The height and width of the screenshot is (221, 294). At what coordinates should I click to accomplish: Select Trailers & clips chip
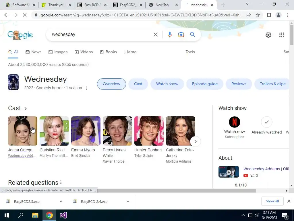pyautogui.click(x=272, y=84)
